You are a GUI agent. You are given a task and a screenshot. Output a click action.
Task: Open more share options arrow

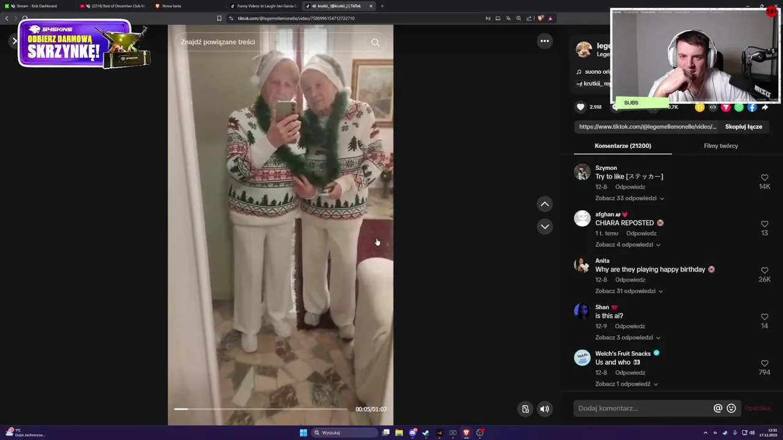765,107
